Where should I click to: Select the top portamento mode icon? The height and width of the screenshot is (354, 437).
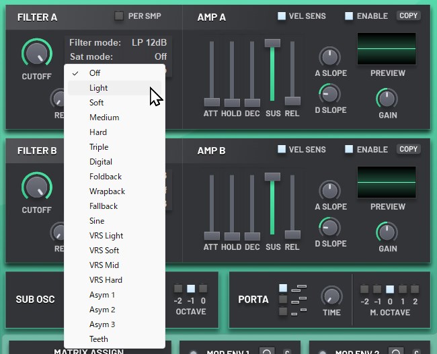click(x=283, y=288)
